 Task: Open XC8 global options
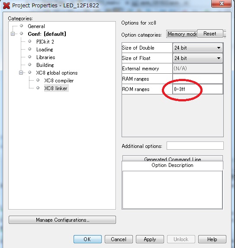[x=57, y=73]
